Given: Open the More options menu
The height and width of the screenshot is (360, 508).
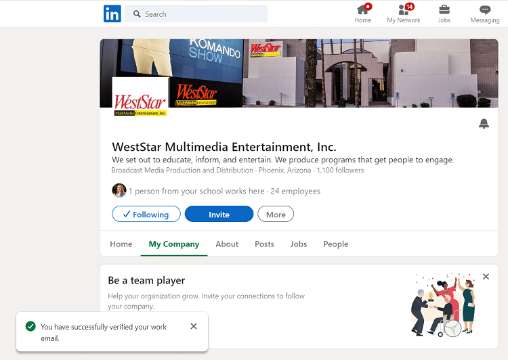Looking at the screenshot, I should point(276,214).
